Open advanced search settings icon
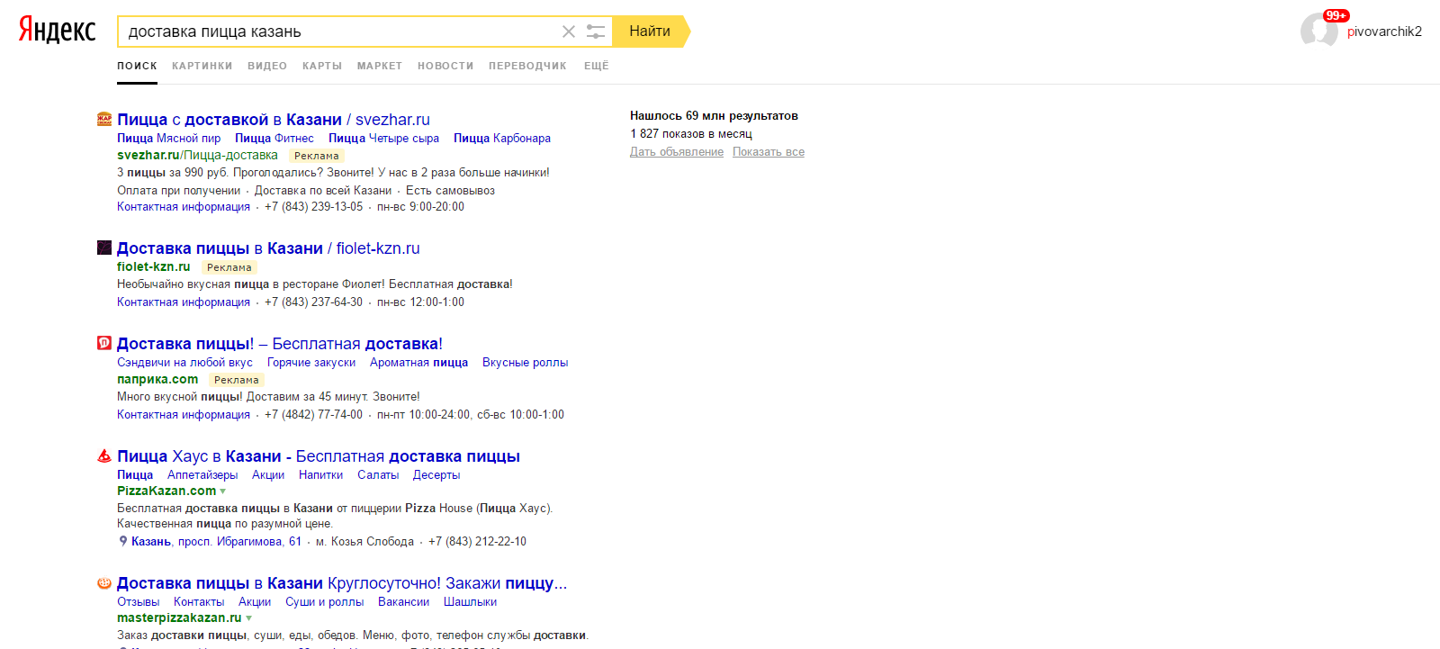The height and width of the screenshot is (649, 1440). [x=596, y=32]
